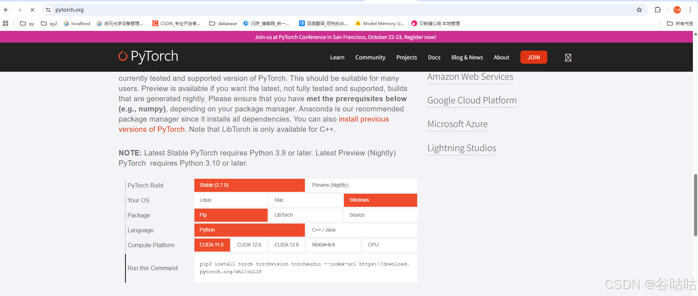Viewport: 698px width, 296px height.
Task: Open the localhost bookmark
Action: click(77, 23)
